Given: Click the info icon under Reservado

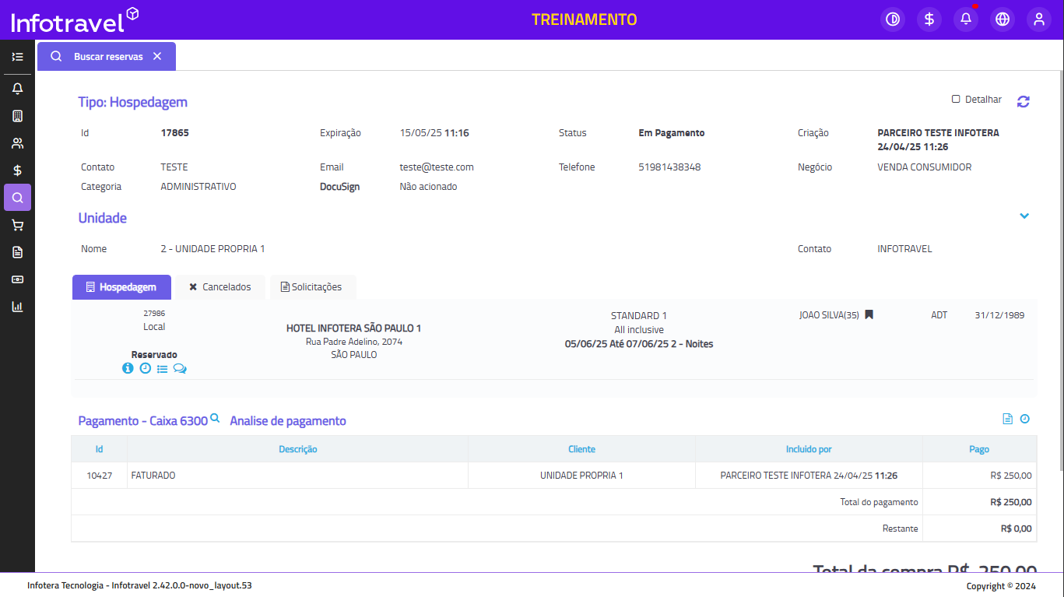Looking at the screenshot, I should (x=128, y=368).
